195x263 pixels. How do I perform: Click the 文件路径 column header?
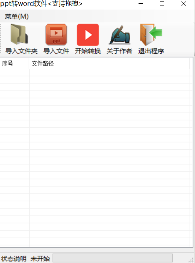[109, 63]
